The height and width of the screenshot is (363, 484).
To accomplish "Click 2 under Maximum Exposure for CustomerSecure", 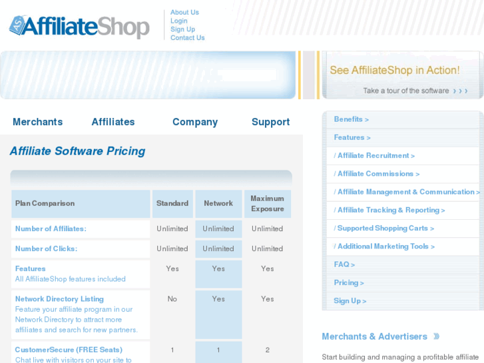I will pyautogui.click(x=268, y=350).
